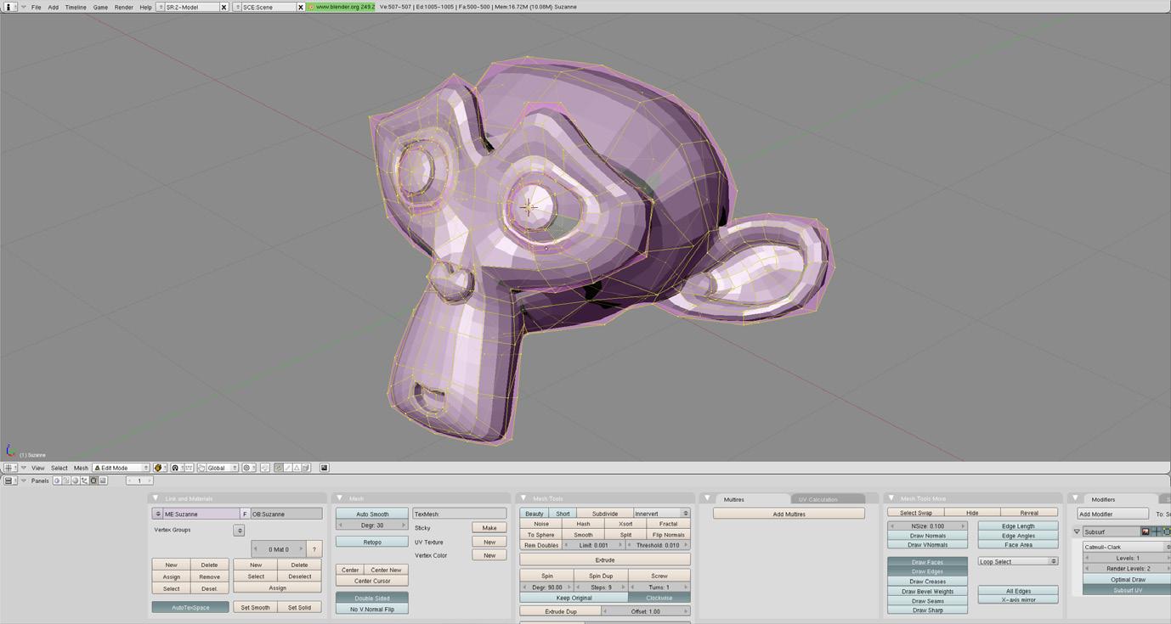Toggle Subsurf UV option

pyautogui.click(x=1128, y=590)
